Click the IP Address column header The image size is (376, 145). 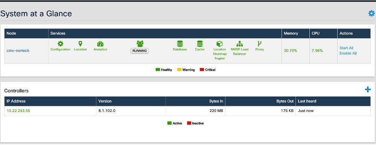[x=50, y=101]
